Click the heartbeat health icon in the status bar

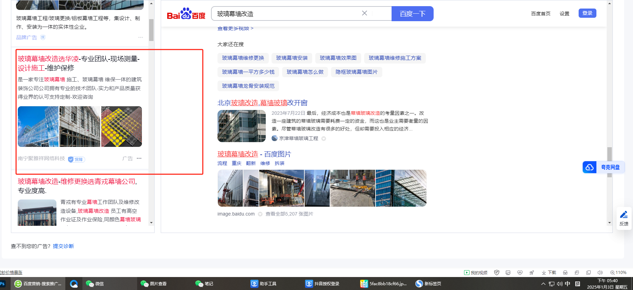(520, 273)
